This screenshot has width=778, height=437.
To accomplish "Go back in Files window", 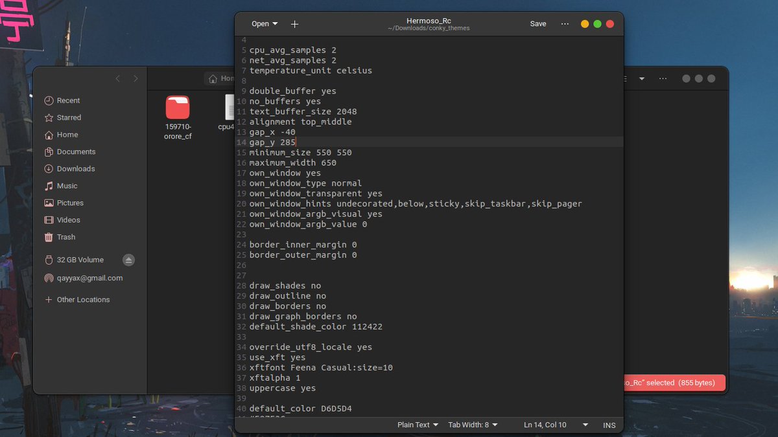I will coord(117,78).
